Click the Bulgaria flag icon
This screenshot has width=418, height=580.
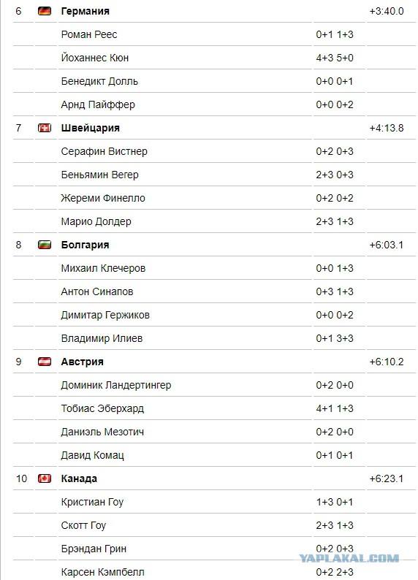click(45, 245)
